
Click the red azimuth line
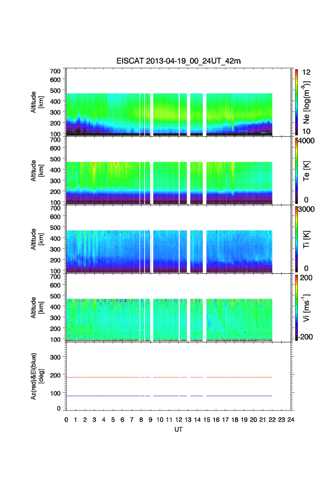coord(169,377)
